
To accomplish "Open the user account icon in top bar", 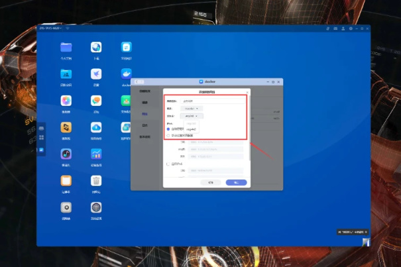I will [x=343, y=28].
